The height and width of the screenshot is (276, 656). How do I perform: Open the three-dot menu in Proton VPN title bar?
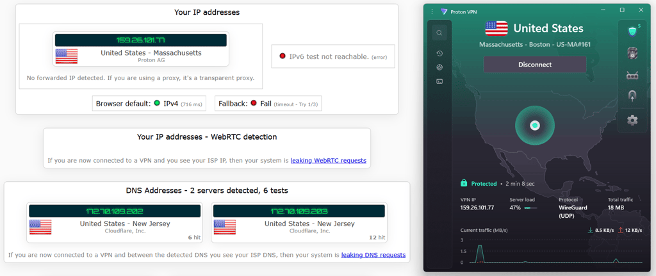(432, 11)
